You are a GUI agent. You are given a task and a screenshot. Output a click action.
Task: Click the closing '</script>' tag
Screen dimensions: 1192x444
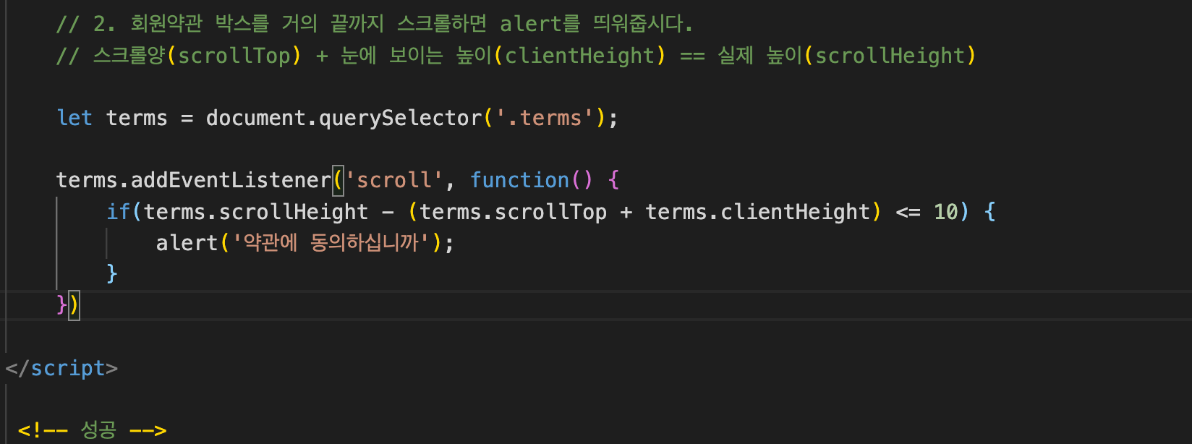click(61, 368)
